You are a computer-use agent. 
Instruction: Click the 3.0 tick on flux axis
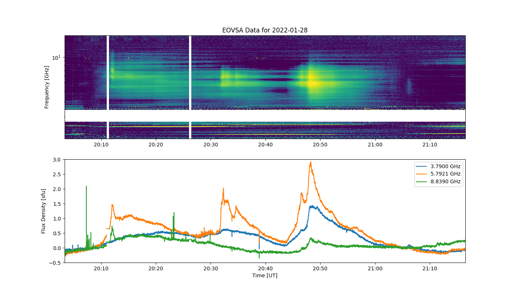pyautogui.click(x=57, y=160)
